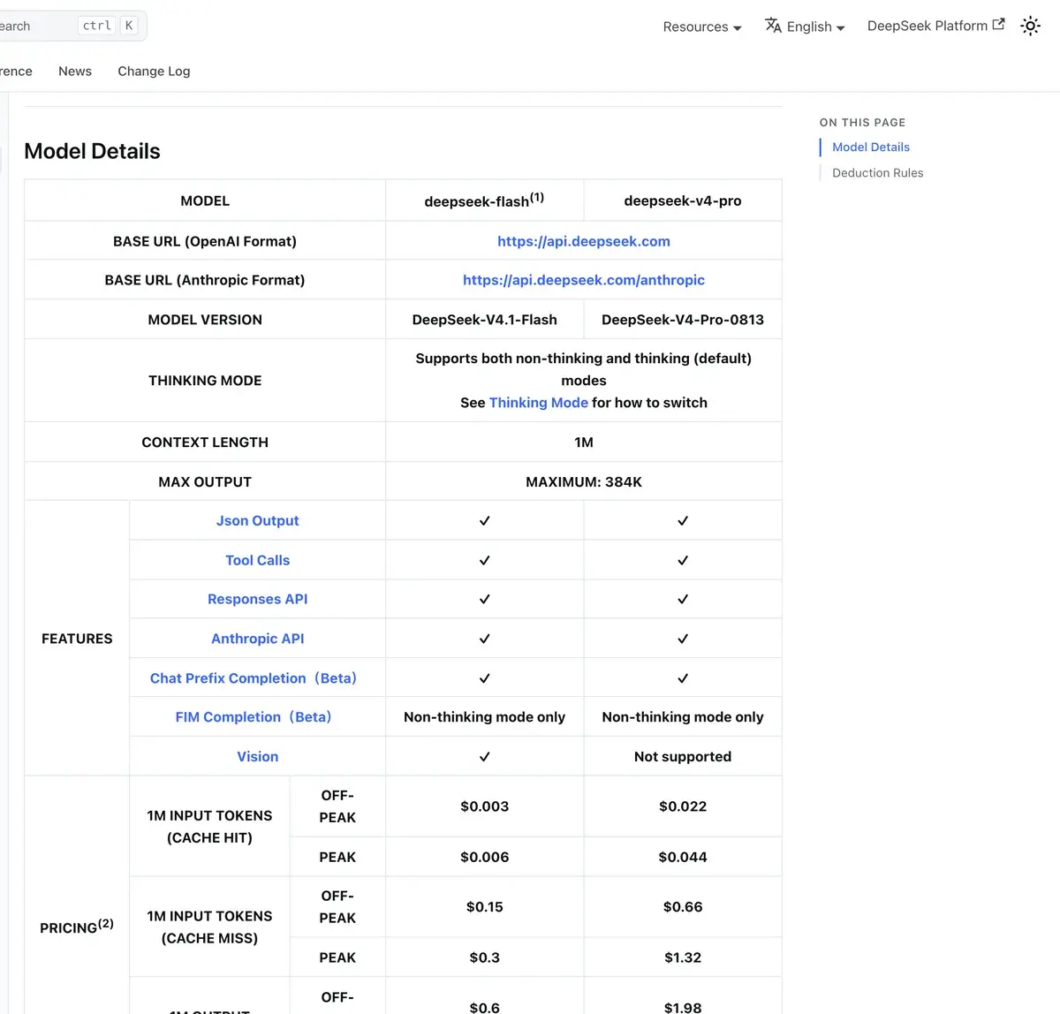
Task: Open the English language dropdown
Action: pyautogui.click(x=805, y=26)
